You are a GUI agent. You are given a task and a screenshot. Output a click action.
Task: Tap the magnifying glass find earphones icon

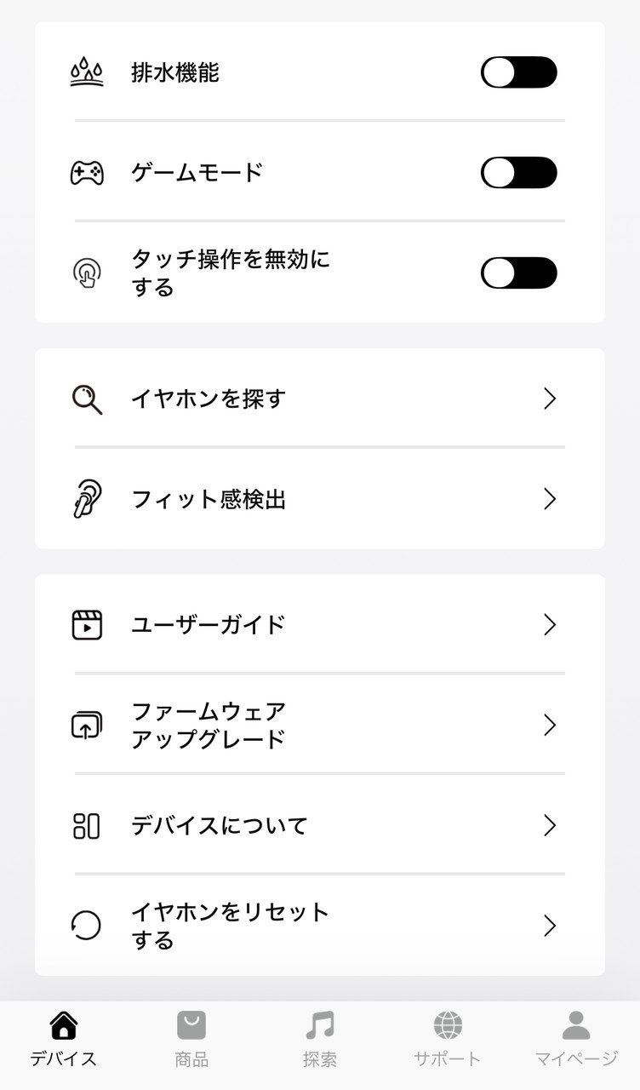(87, 399)
